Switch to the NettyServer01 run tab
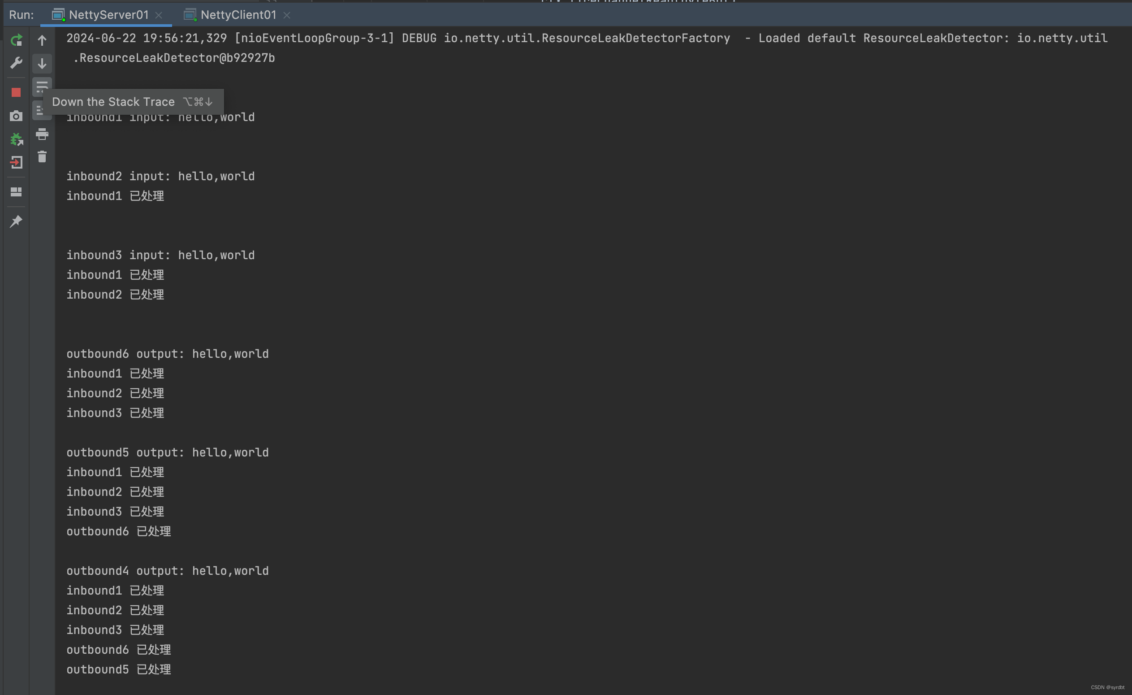The height and width of the screenshot is (695, 1132). click(x=106, y=15)
